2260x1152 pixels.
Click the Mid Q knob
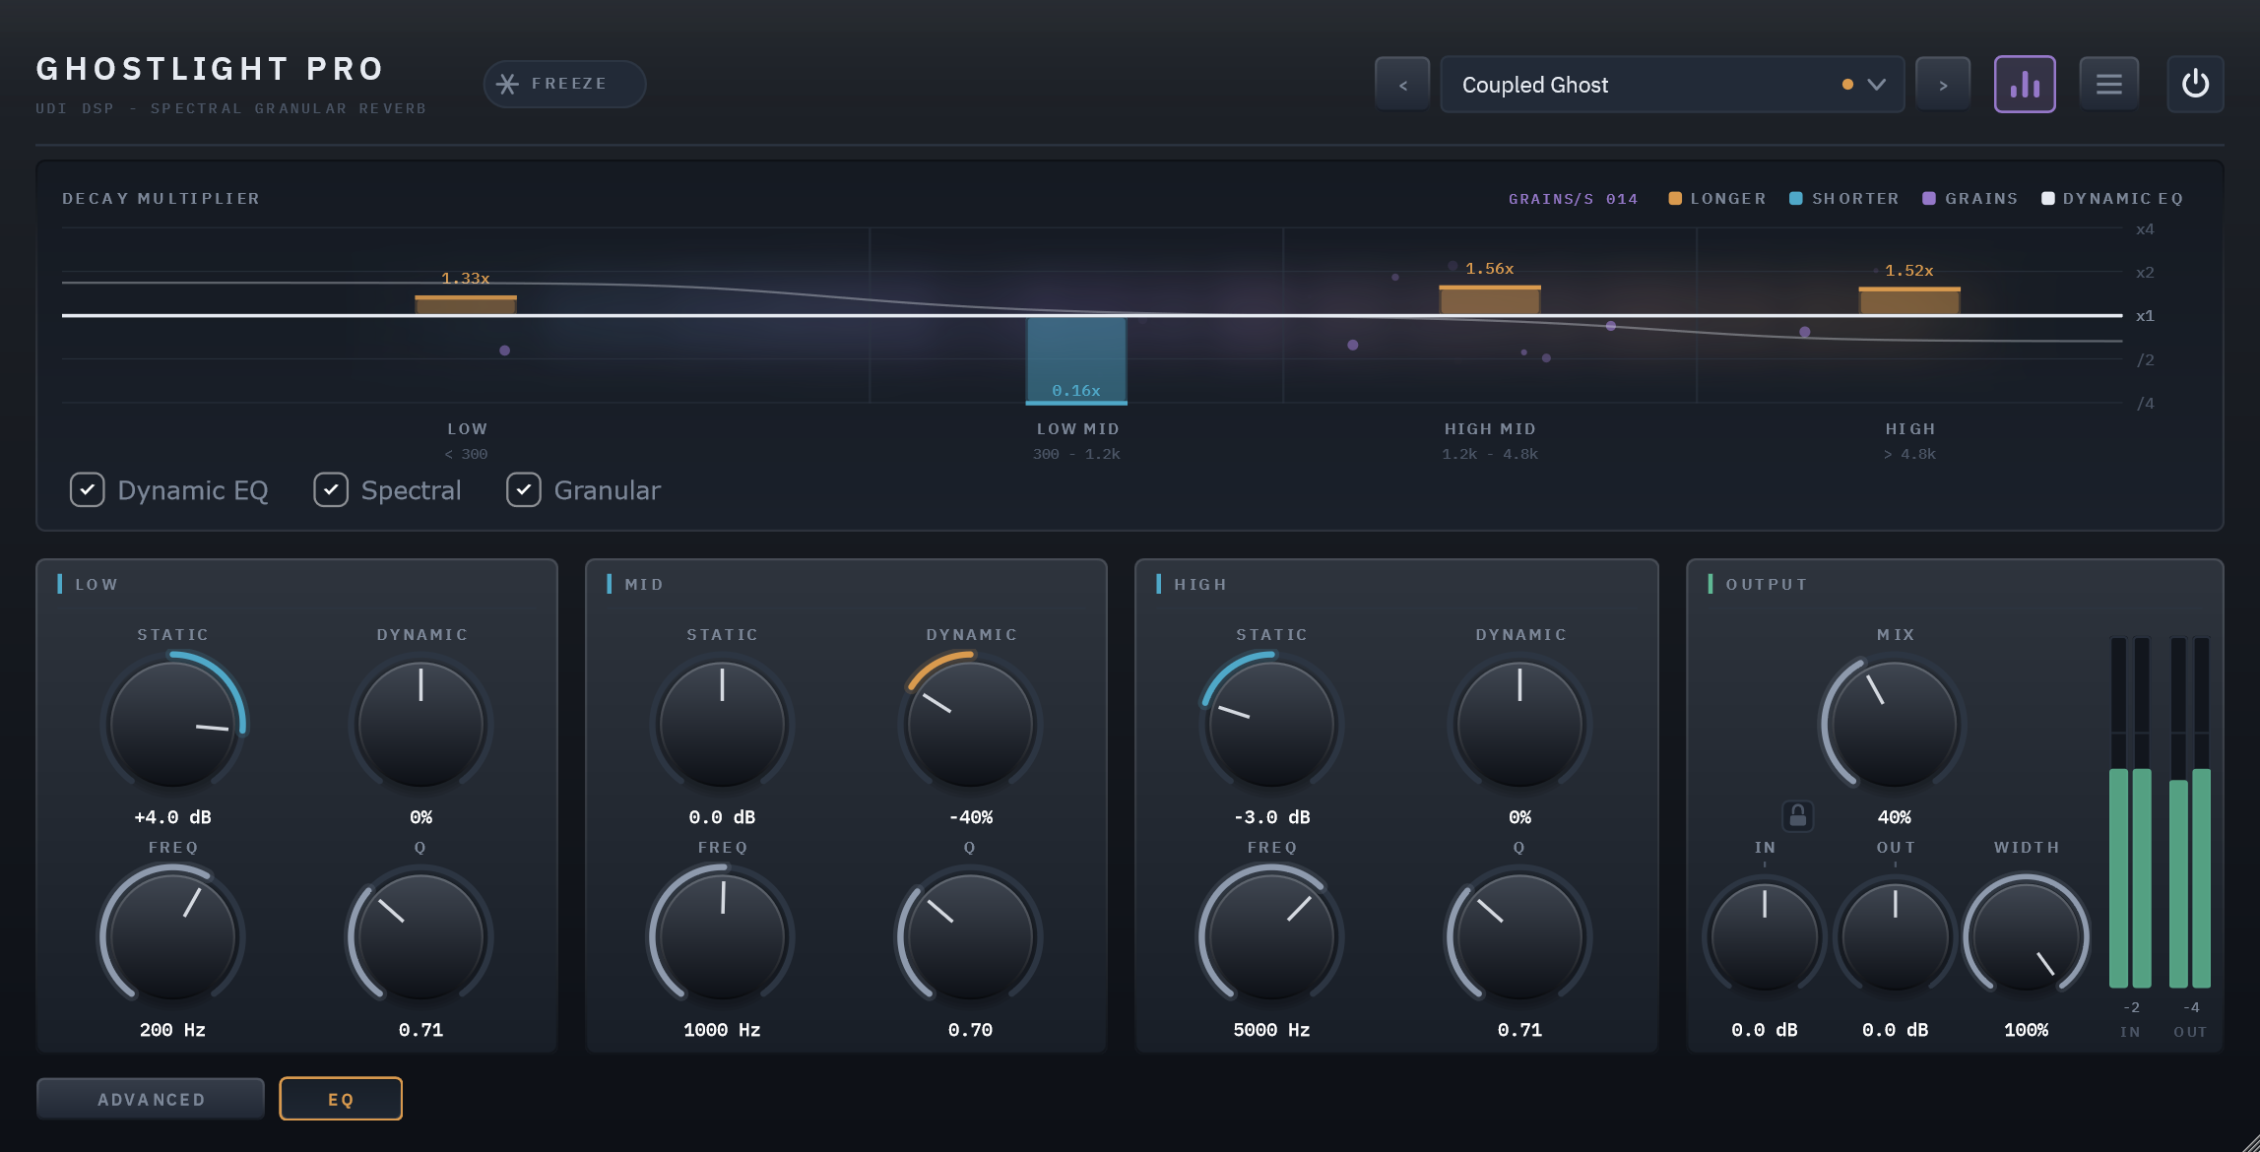[970, 936]
